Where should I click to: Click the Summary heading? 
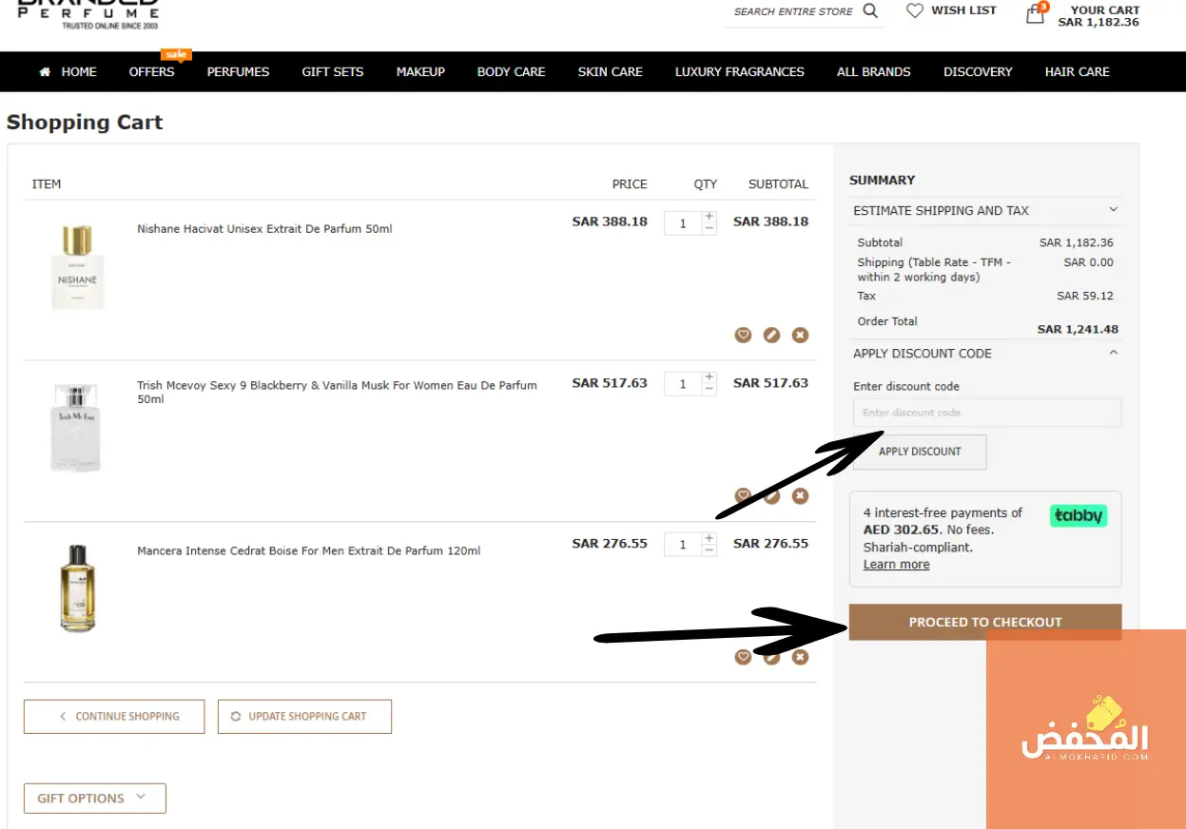click(x=883, y=180)
